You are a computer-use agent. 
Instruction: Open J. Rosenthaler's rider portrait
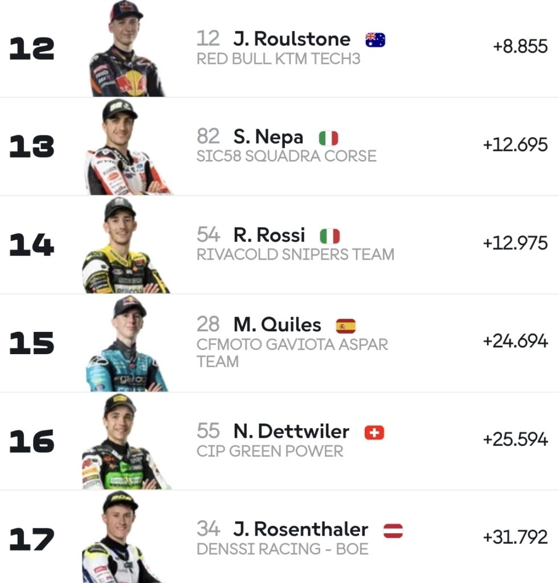(x=123, y=537)
